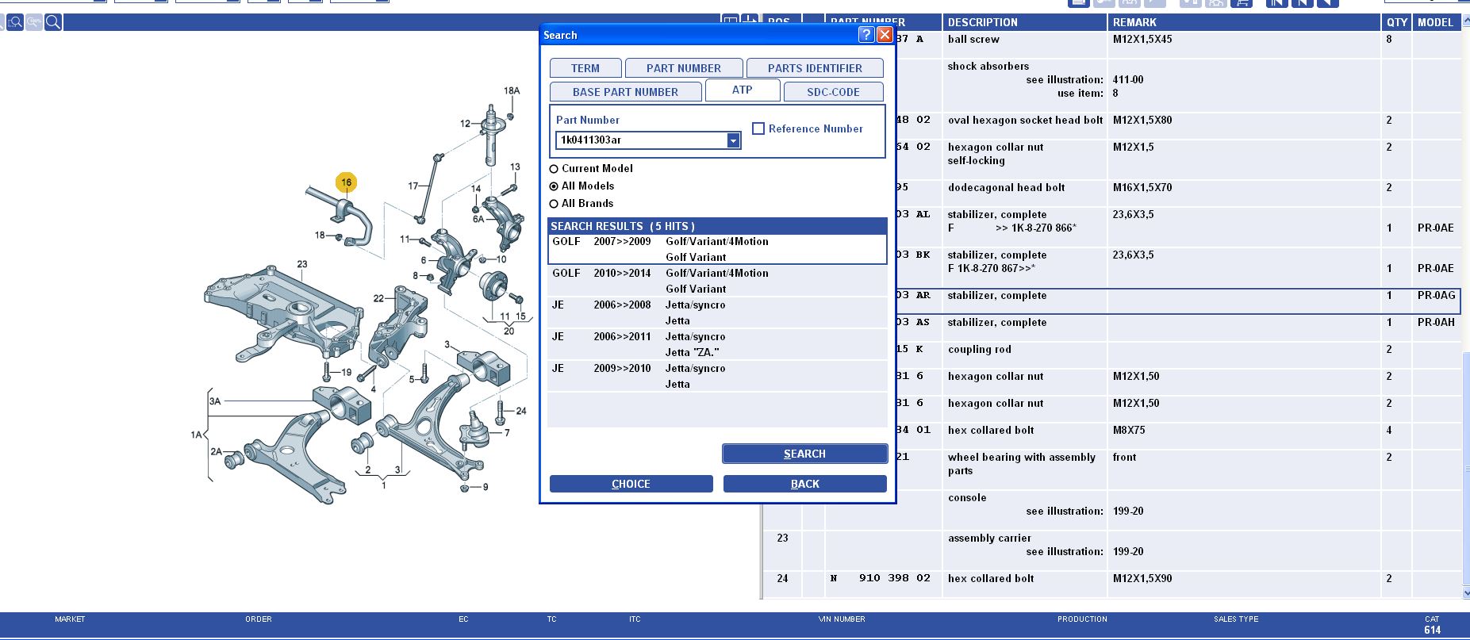Select the GOLF 2007>>2009 search result
1470x640 pixels.
click(717, 249)
